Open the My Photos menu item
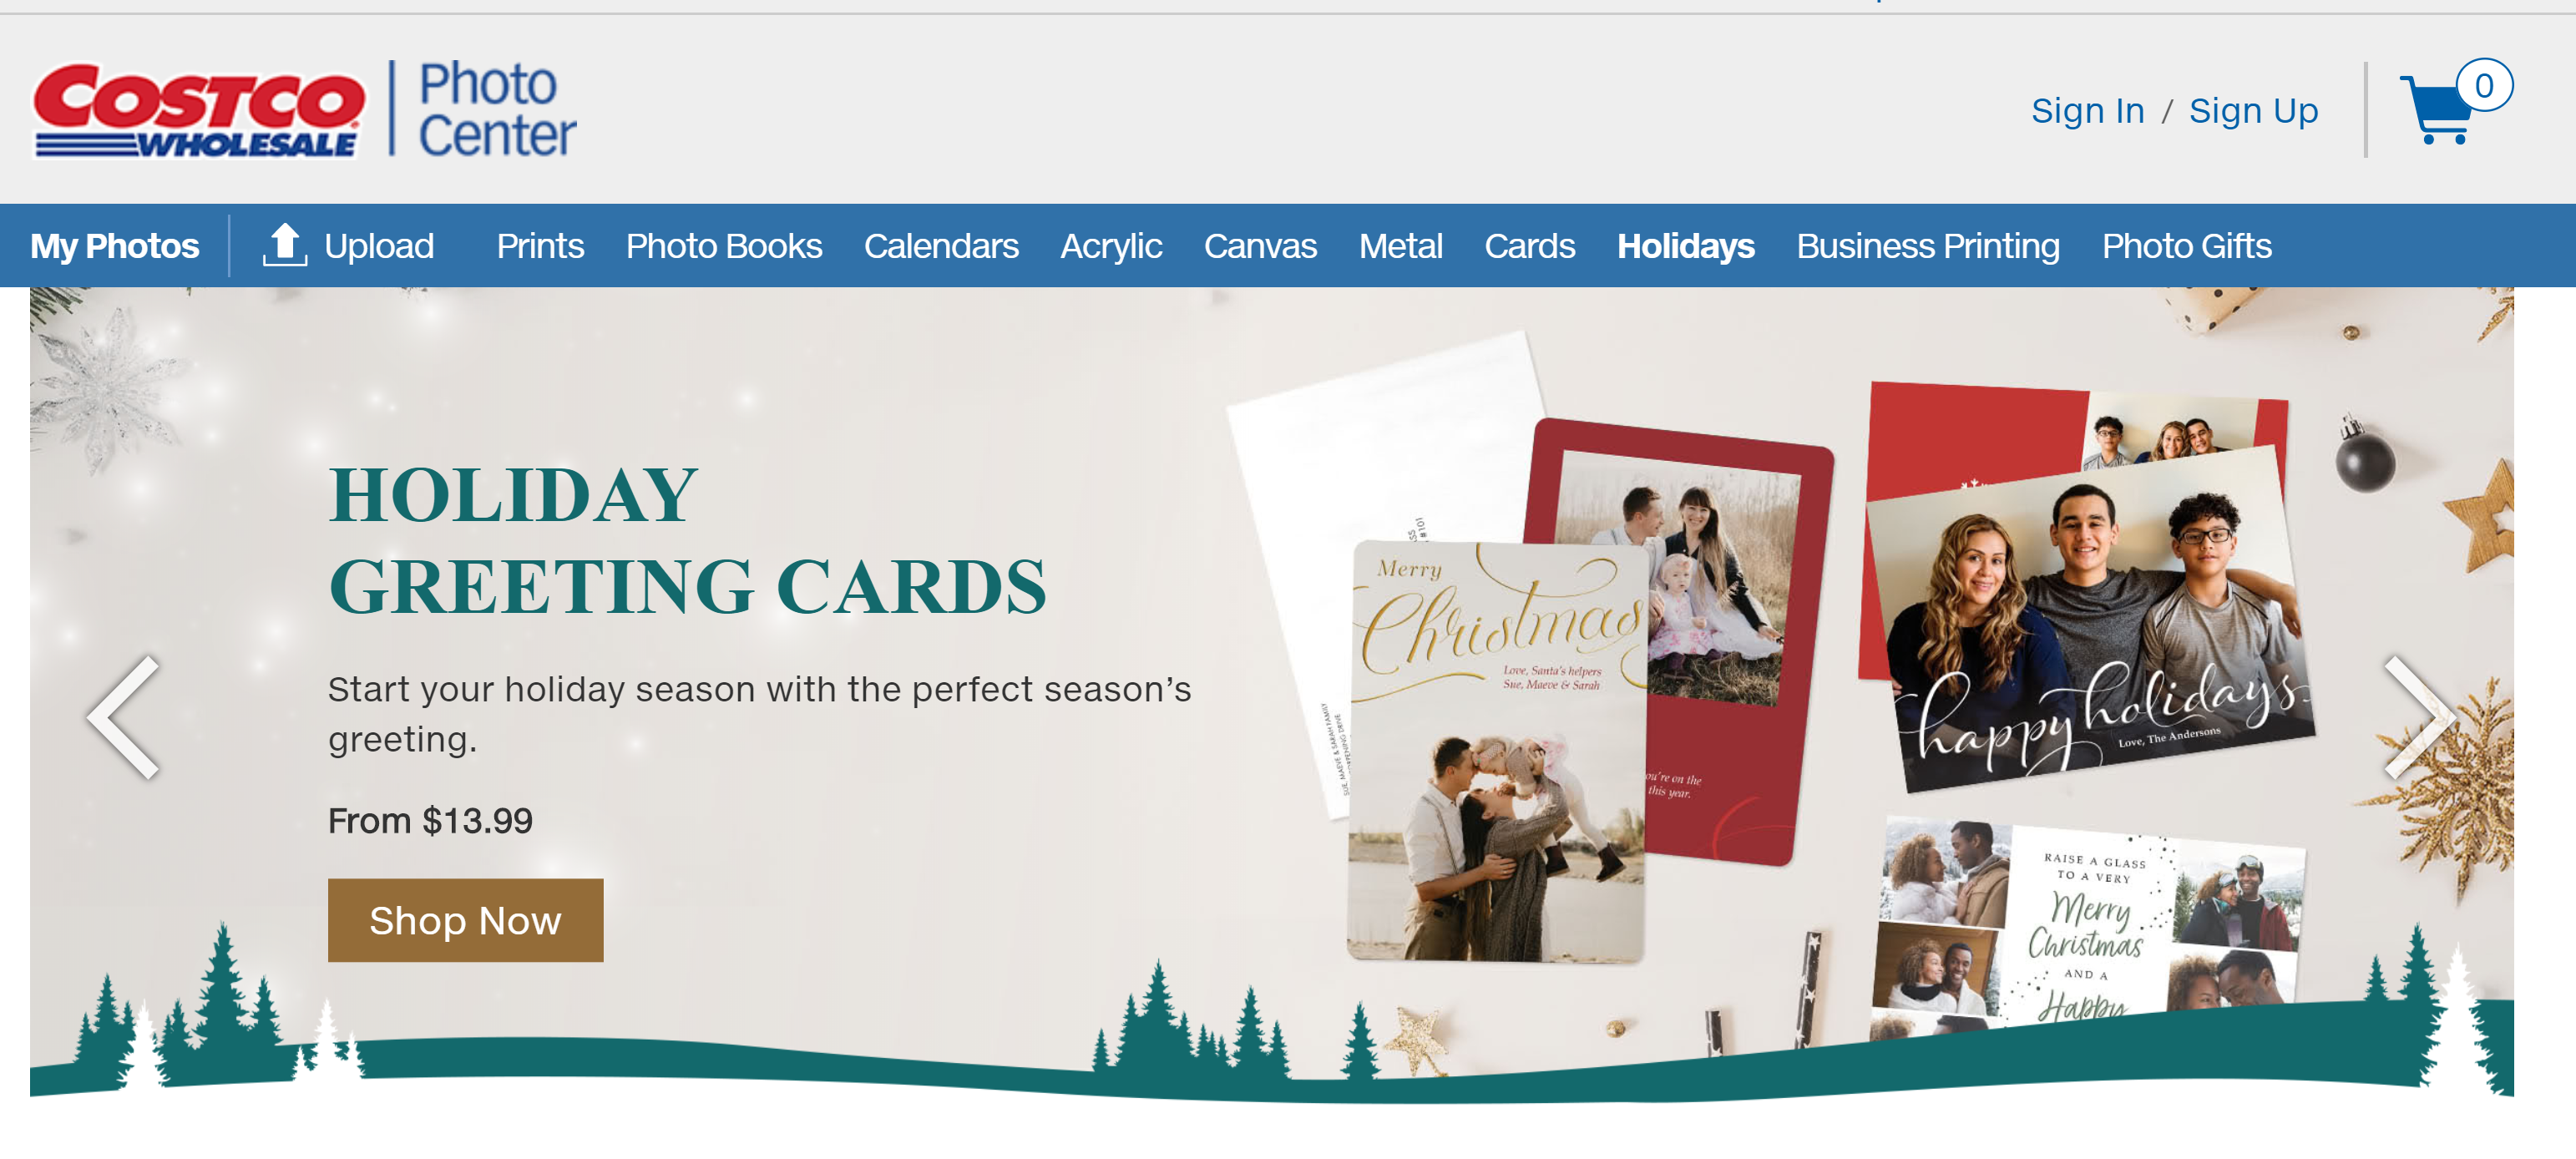The height and width of the screenshot is (1159, 2576). 115,246
